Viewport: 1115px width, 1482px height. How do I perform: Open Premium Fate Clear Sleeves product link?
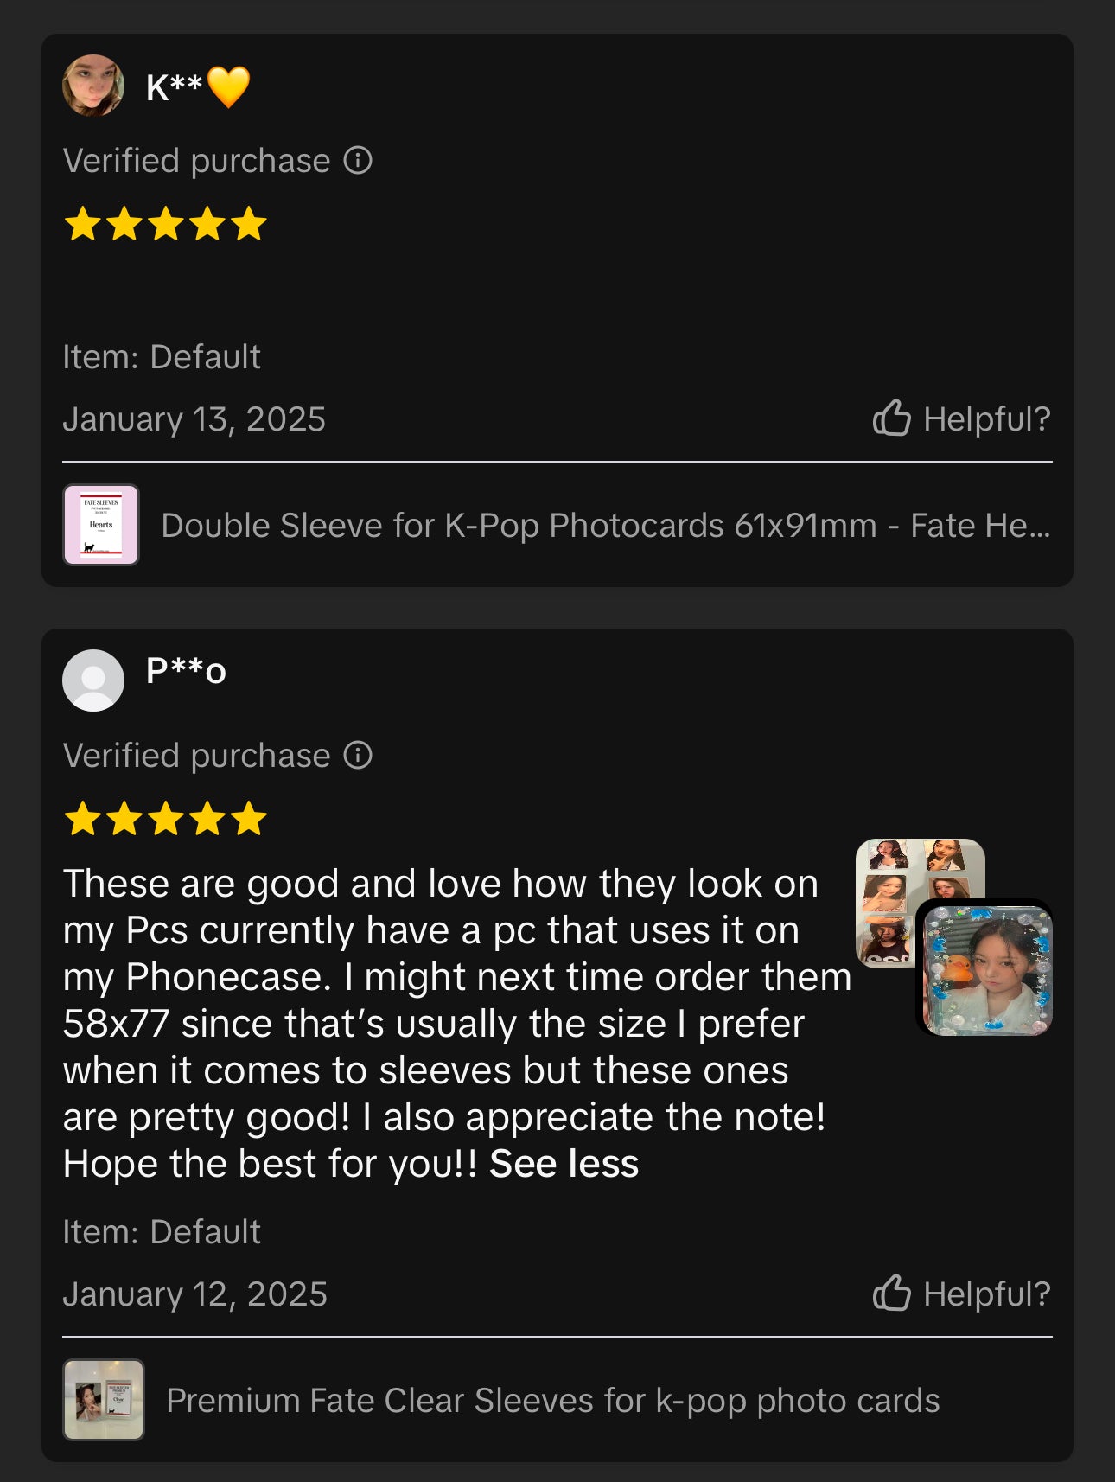(553, 1401)
